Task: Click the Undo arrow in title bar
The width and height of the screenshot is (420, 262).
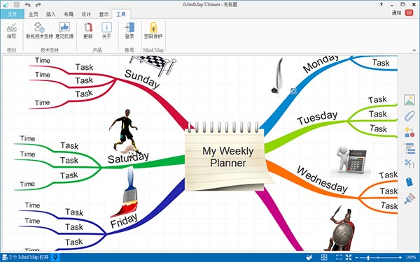Action: [x=27, y=5]
